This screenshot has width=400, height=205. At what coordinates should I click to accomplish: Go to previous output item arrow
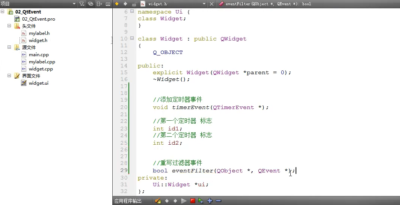coord(167,201)
